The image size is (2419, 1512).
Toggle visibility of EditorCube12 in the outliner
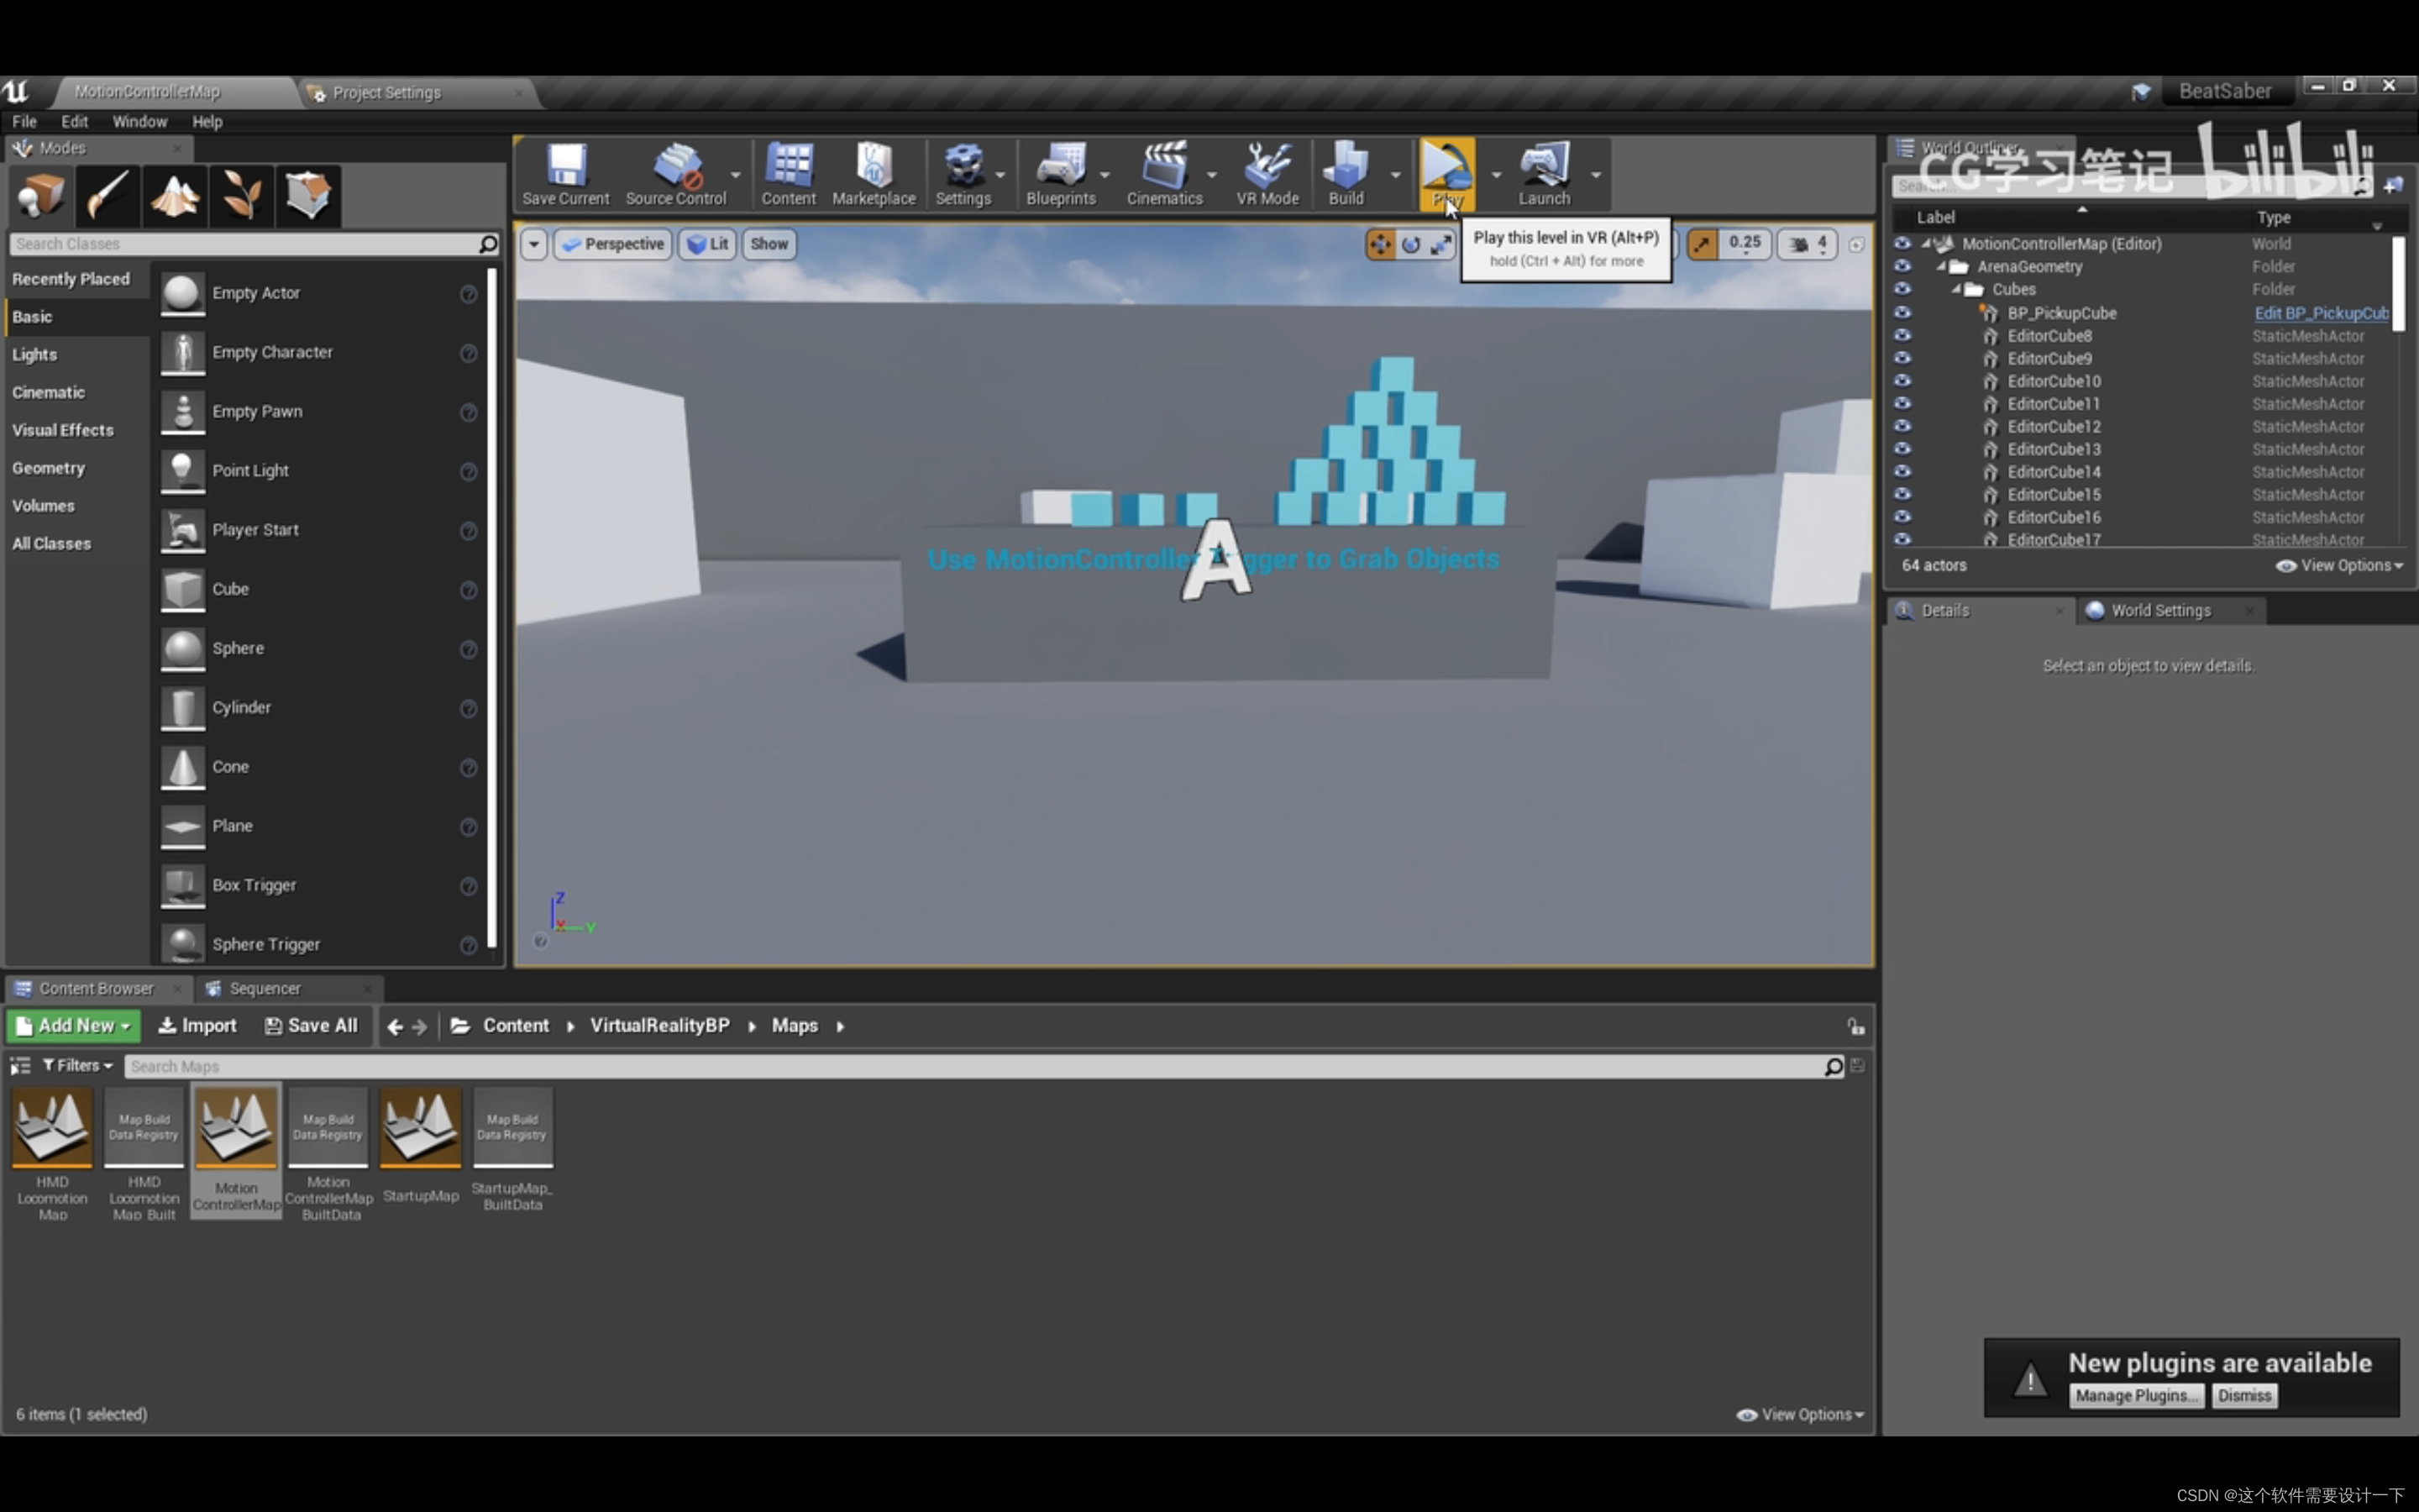click(x=1902, y=426)
